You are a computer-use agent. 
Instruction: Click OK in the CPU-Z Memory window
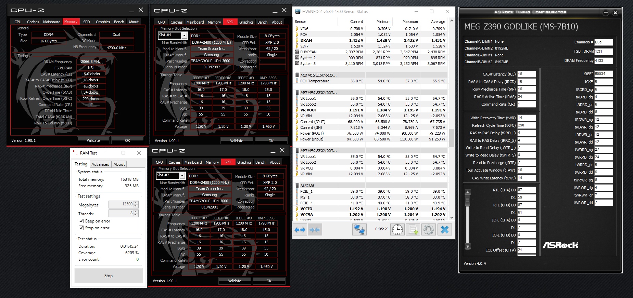(x=127, y=140)
